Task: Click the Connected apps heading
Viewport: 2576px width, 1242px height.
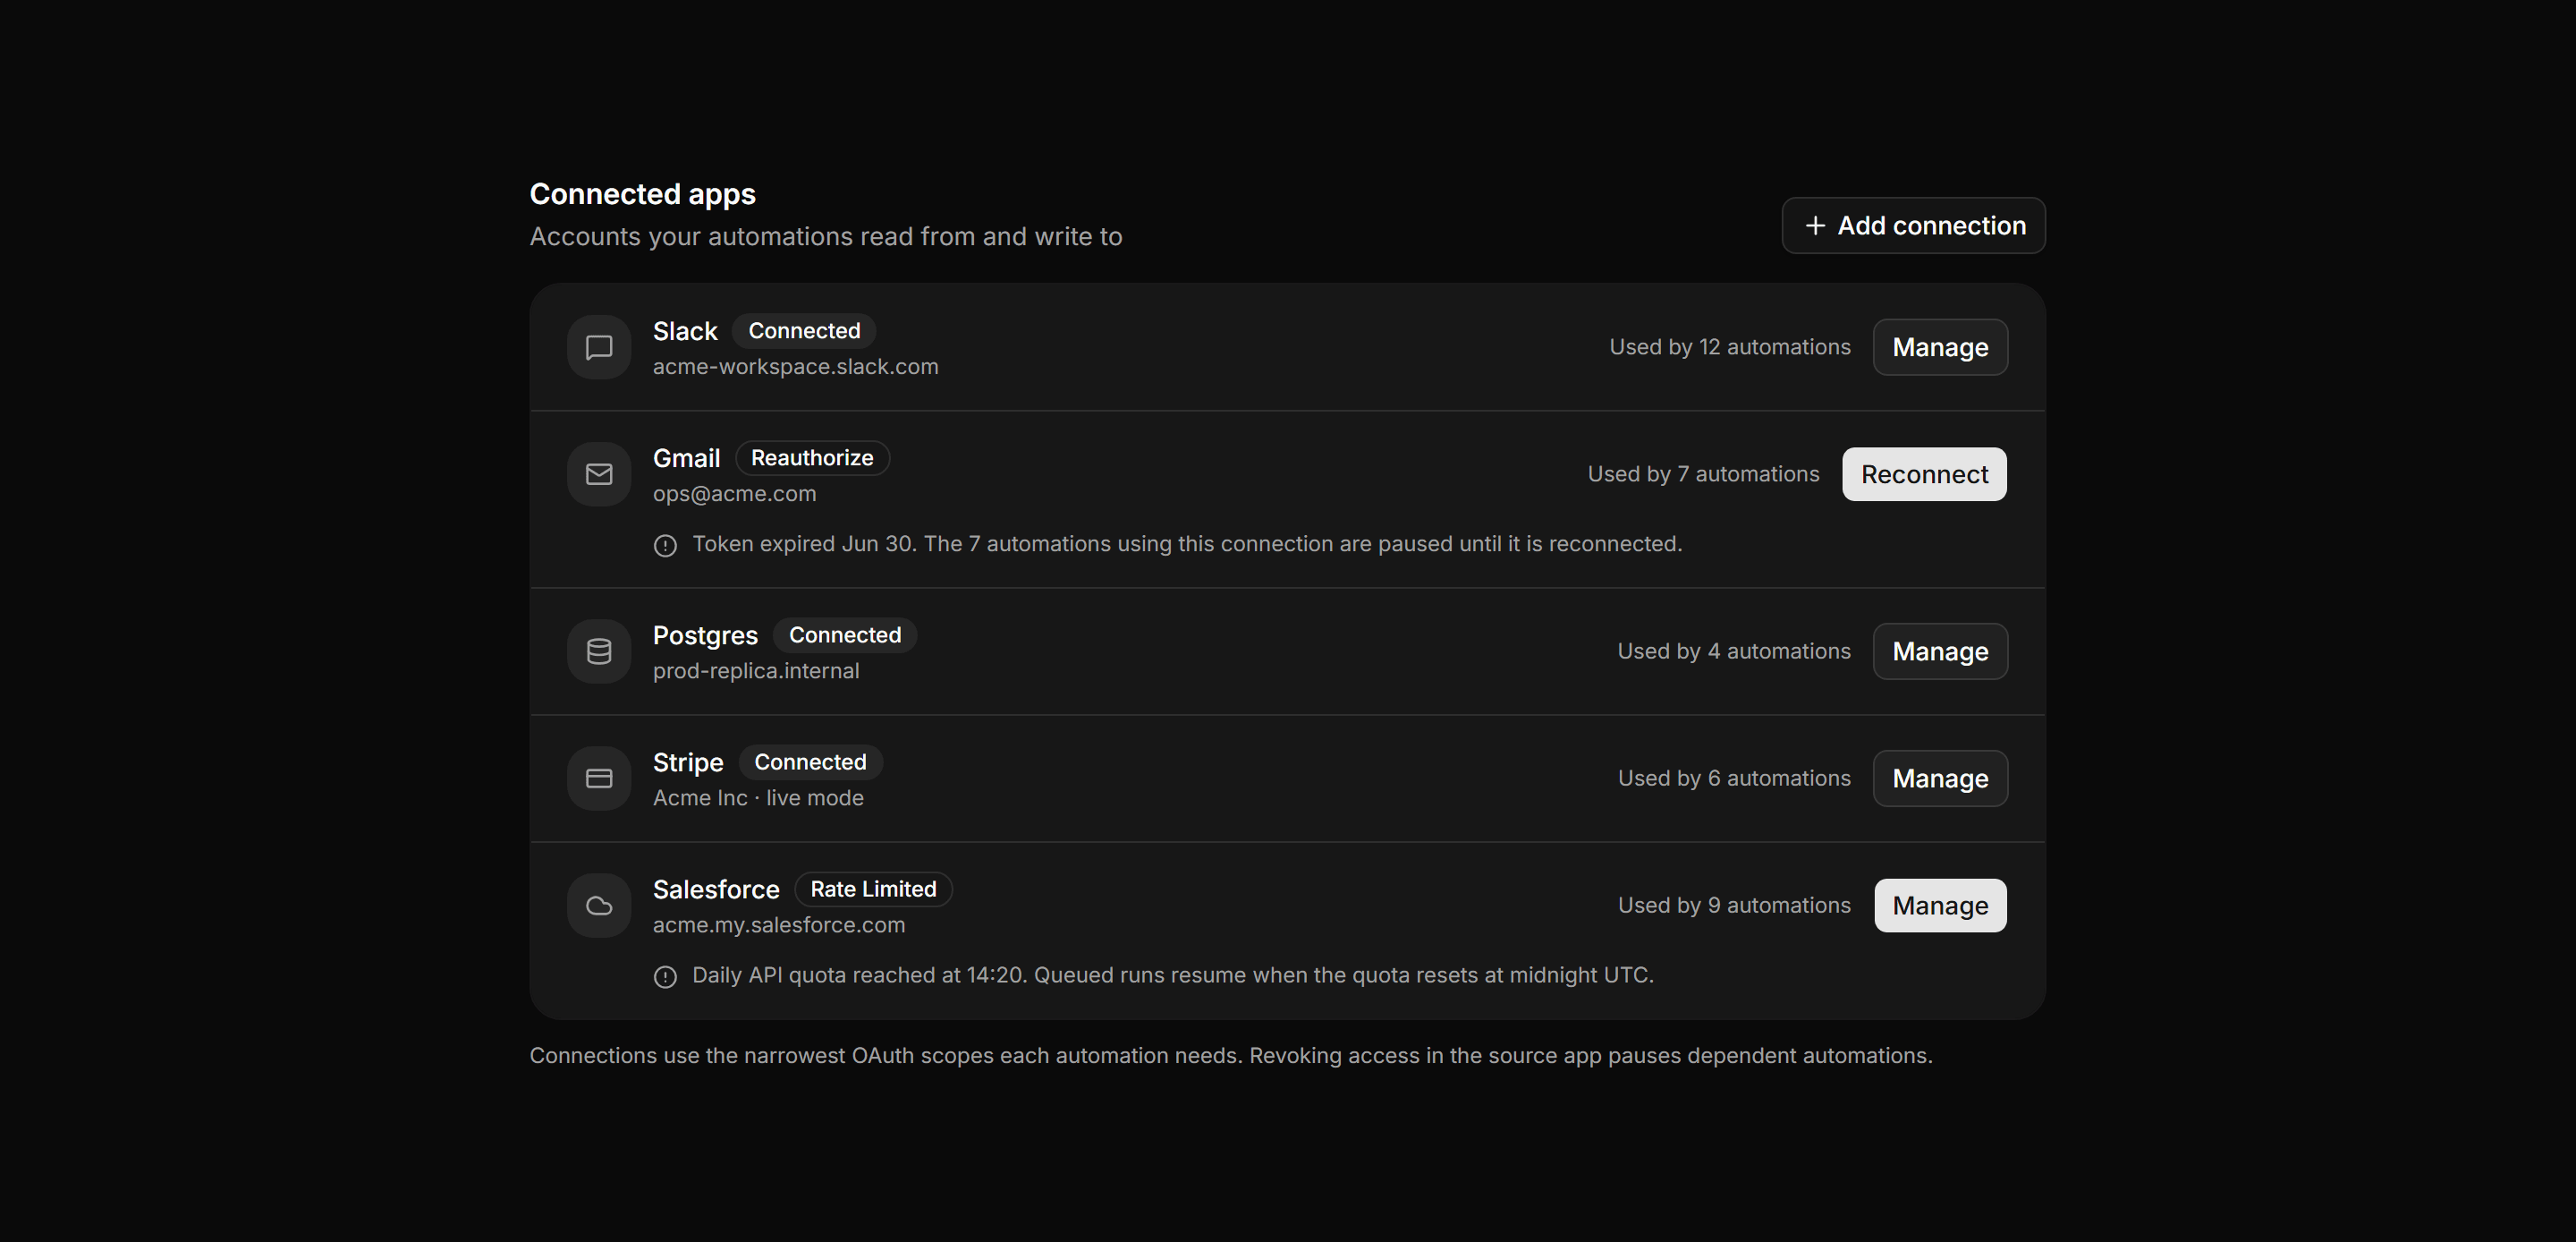Action: (x=642, y=194)
